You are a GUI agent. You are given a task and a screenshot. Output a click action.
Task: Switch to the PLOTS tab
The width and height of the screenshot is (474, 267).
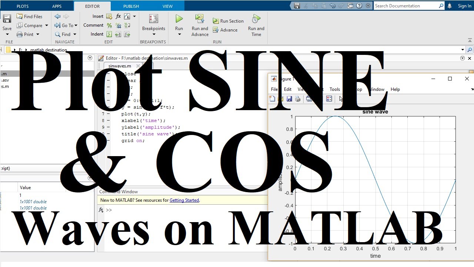pos(23,6)
